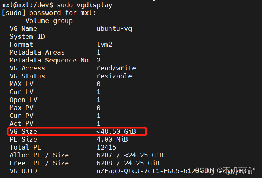Click the Metadata Areas label

coord(37,53)
